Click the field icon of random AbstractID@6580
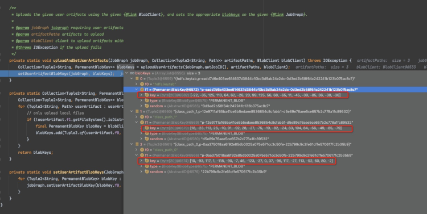 pos(147,139)
